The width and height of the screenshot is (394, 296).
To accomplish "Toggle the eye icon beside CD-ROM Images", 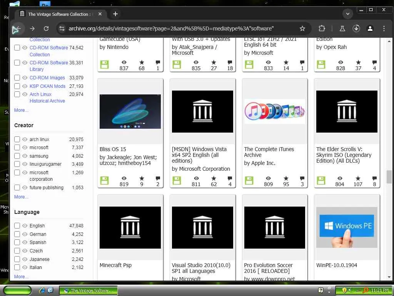I will (x=25, y=78).
